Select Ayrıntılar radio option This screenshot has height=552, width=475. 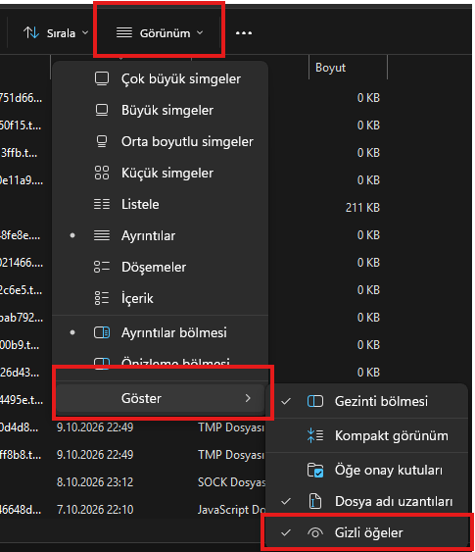pyautogui.click(x=160, y=235)
